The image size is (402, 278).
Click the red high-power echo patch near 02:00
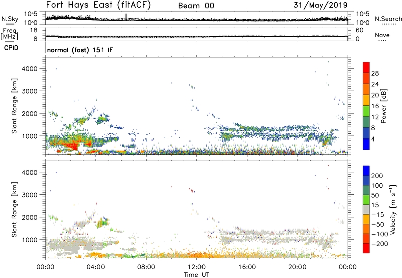point(71,145)
